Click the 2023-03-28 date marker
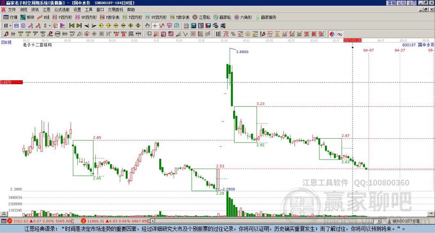The image size is (435, 233). tap(353, 40)
